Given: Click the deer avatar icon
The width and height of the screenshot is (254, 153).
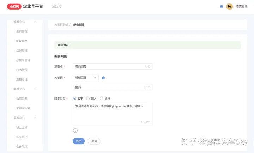Looking at the screenshot, I should click(x=229, y=6).
